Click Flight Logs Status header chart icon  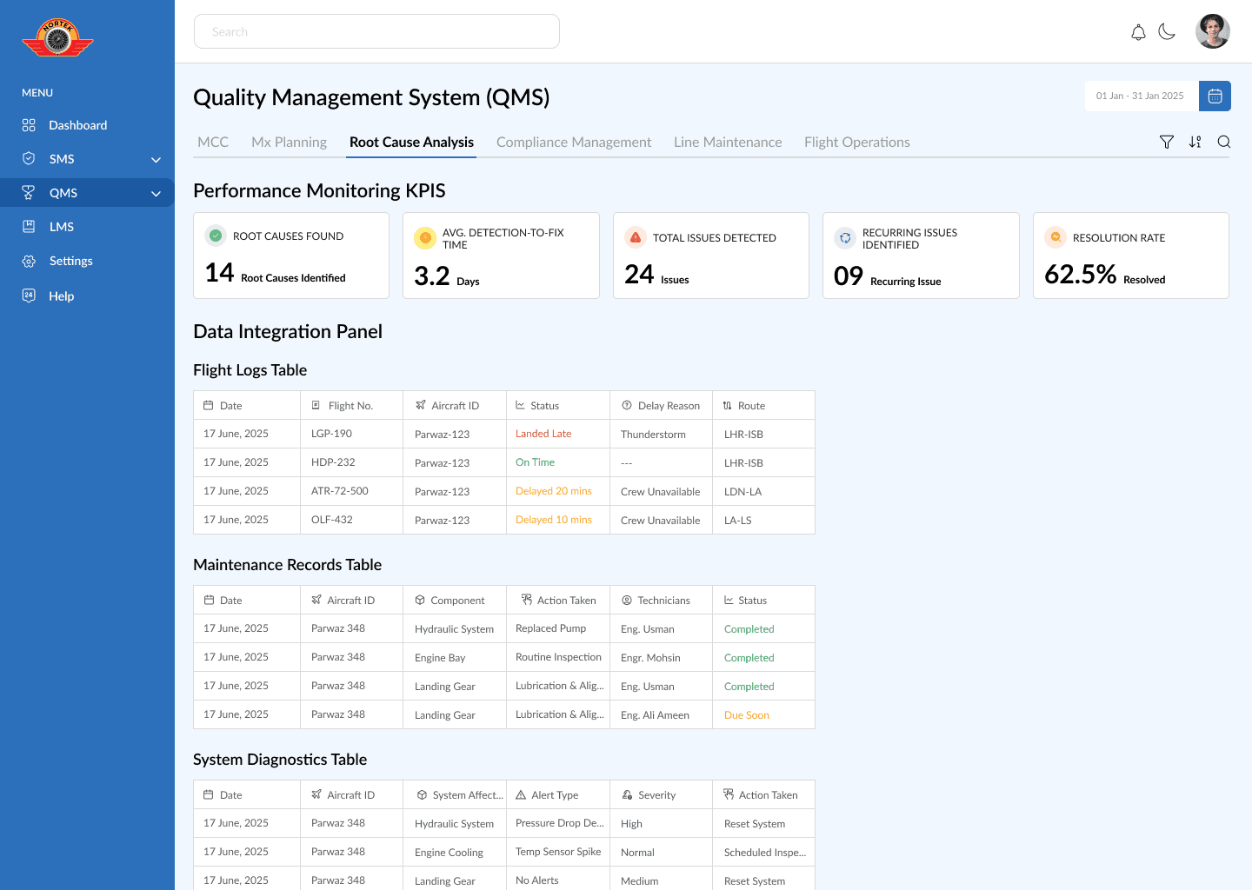520,405
